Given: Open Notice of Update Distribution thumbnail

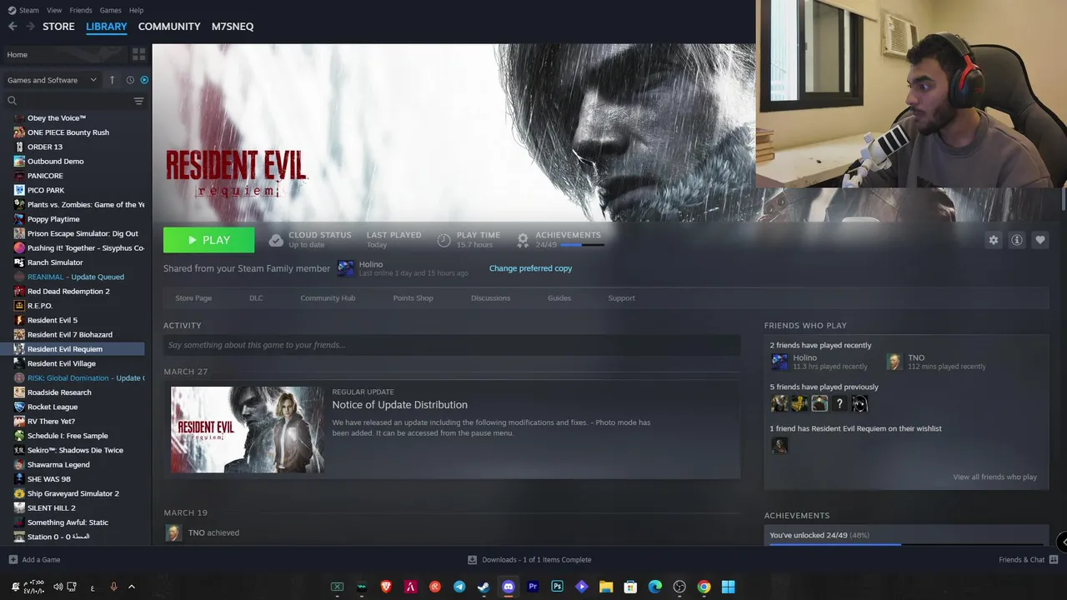Looking at the screenshot, I should 247,429.
